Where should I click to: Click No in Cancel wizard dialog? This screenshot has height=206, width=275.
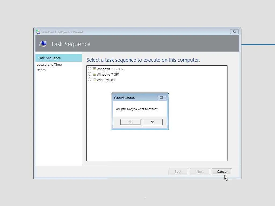pos(153,122)
